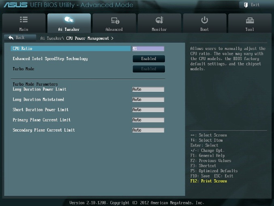Open the Main tab
This screenshot has width=274, height=206.
pyautogui.click(x=24, y=23)
